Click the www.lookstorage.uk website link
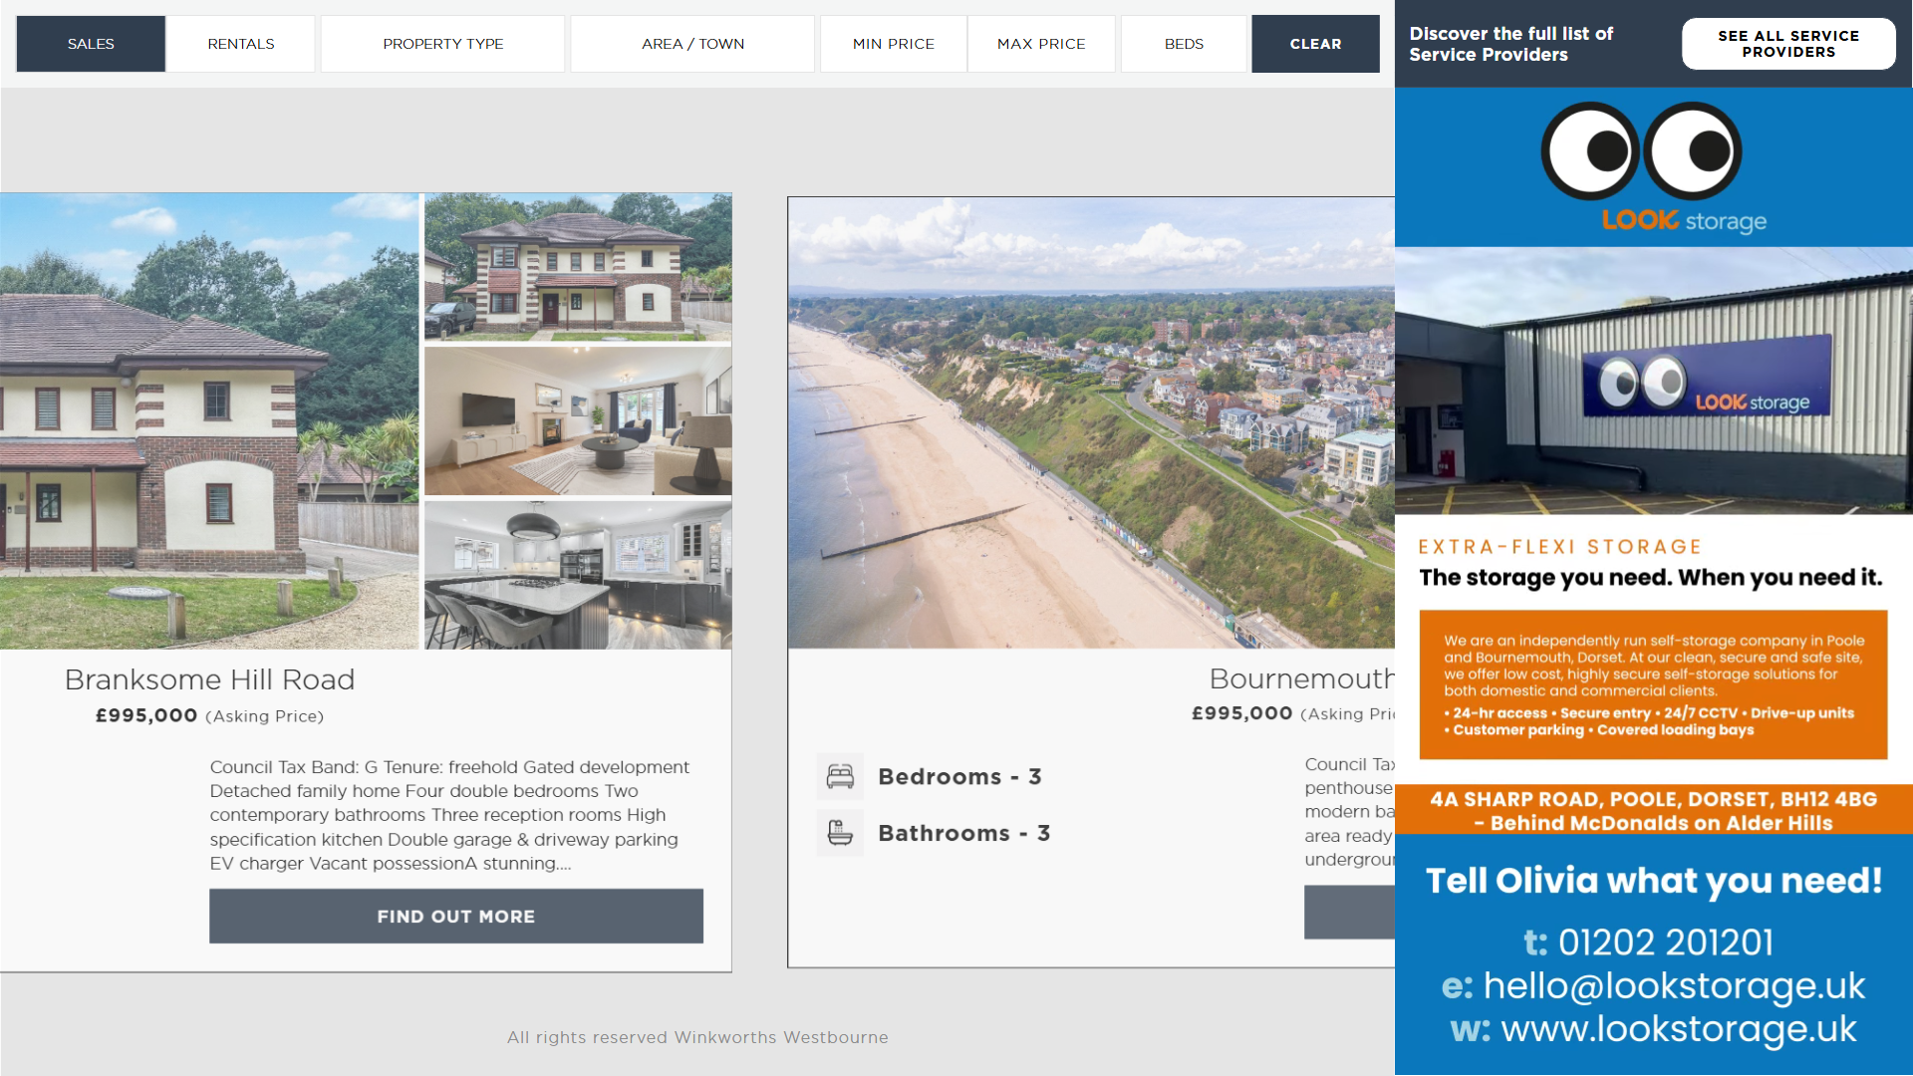This screenshot has height=1076, width=1913. click(1679, 1028)
